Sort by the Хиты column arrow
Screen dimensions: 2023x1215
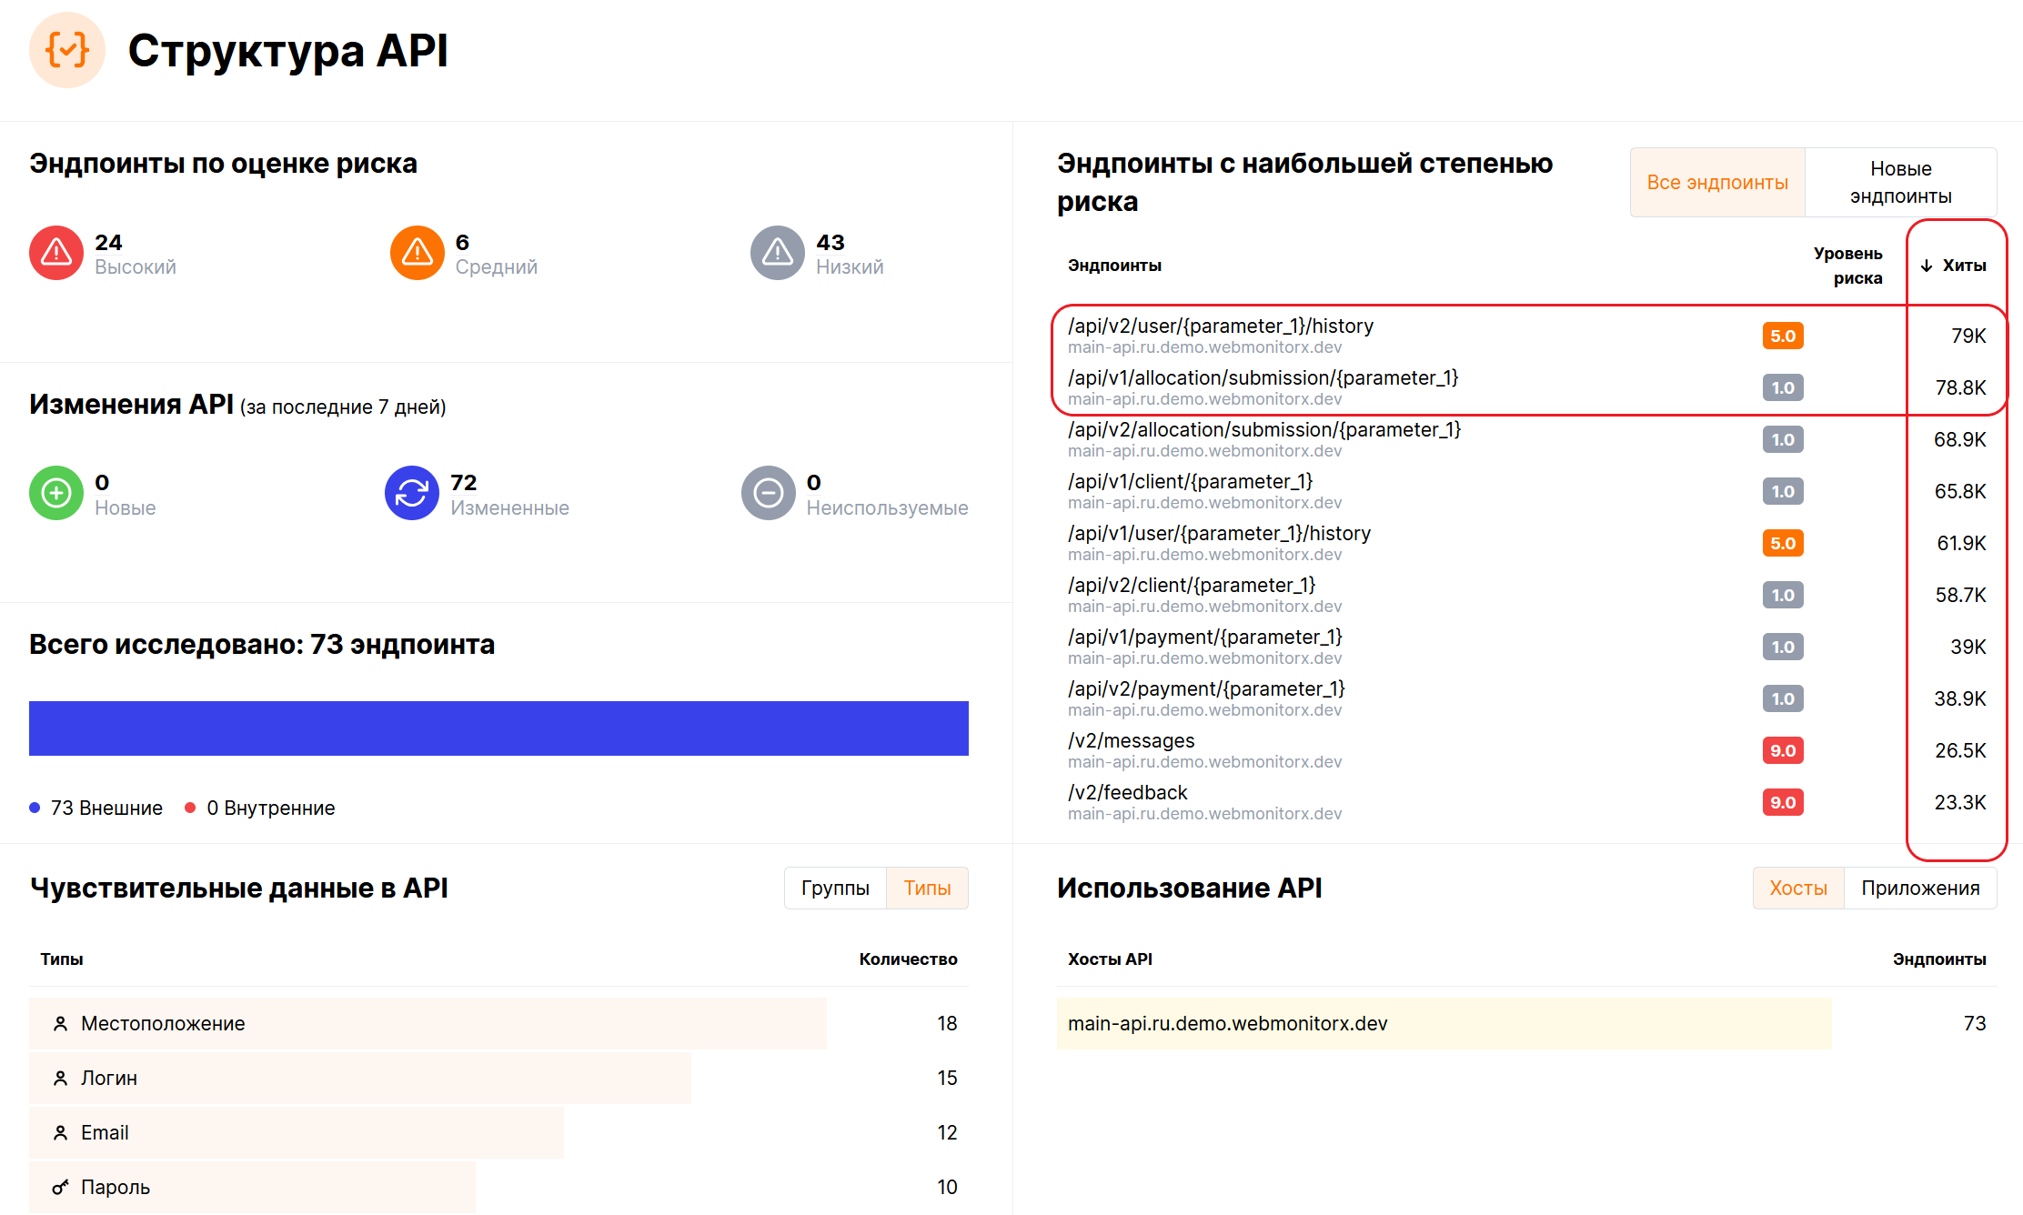1927,266
